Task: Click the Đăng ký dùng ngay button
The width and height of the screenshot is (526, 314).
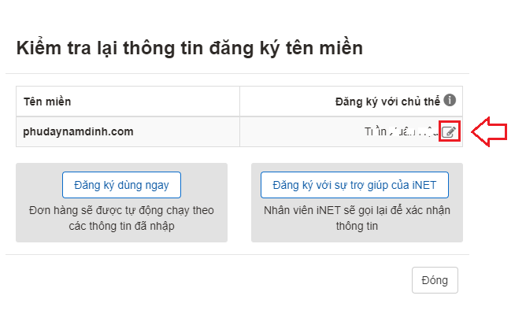Action: point(121,185)
